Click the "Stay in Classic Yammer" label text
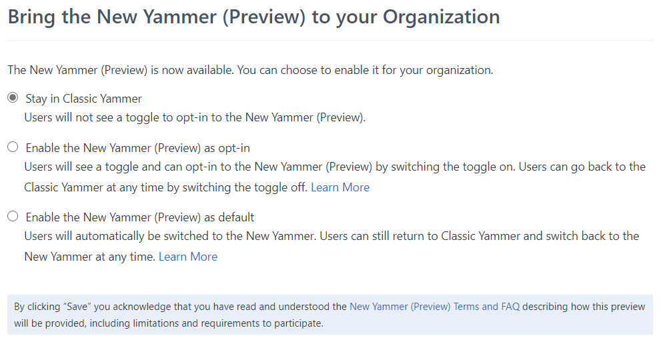Screen dimensions: 665x344 tap(83, 99)
